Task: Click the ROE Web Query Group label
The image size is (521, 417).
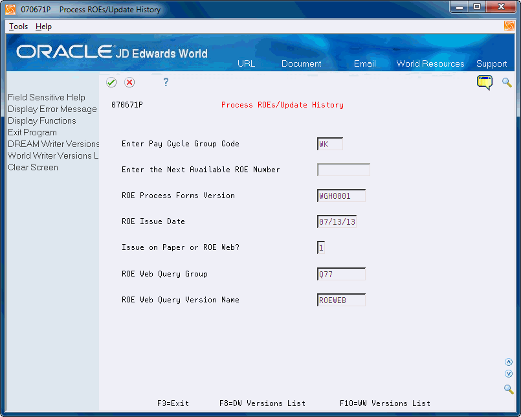Action: click(164, 274)
